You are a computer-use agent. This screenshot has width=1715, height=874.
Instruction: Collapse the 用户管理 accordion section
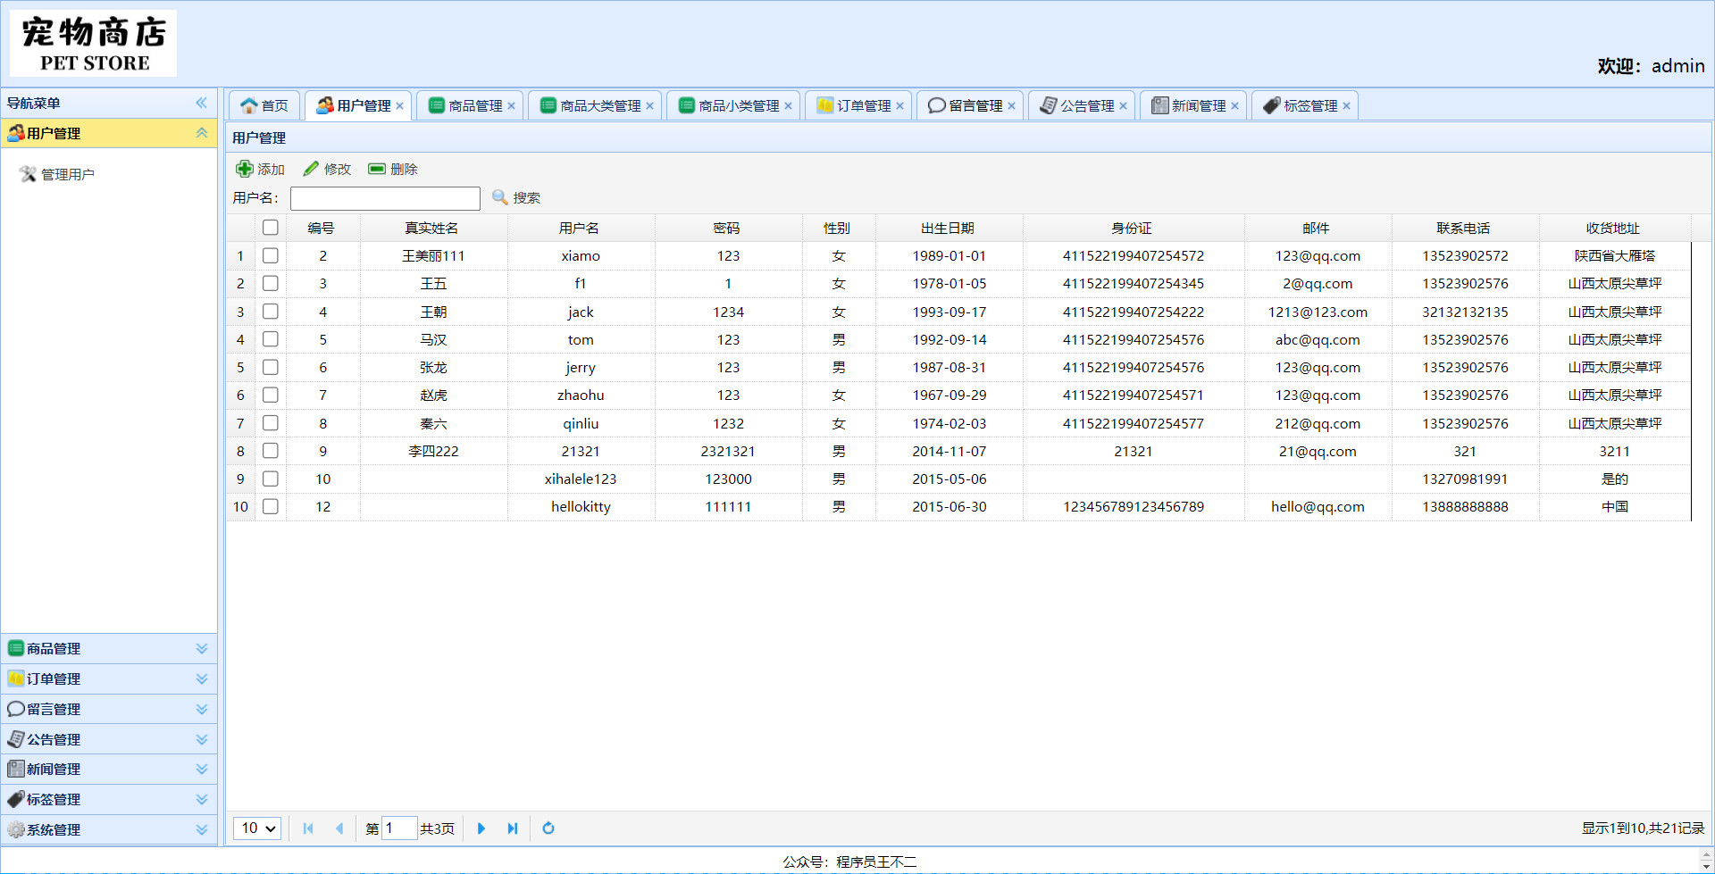[x=202, y=133]
